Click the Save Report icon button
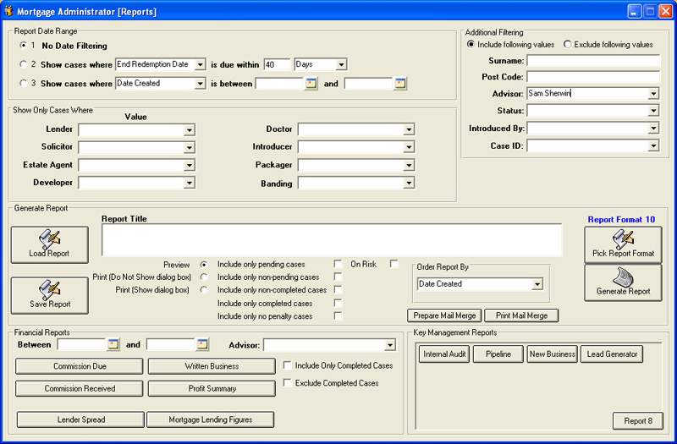Screen dimensions: 677x444 [49, 295]
